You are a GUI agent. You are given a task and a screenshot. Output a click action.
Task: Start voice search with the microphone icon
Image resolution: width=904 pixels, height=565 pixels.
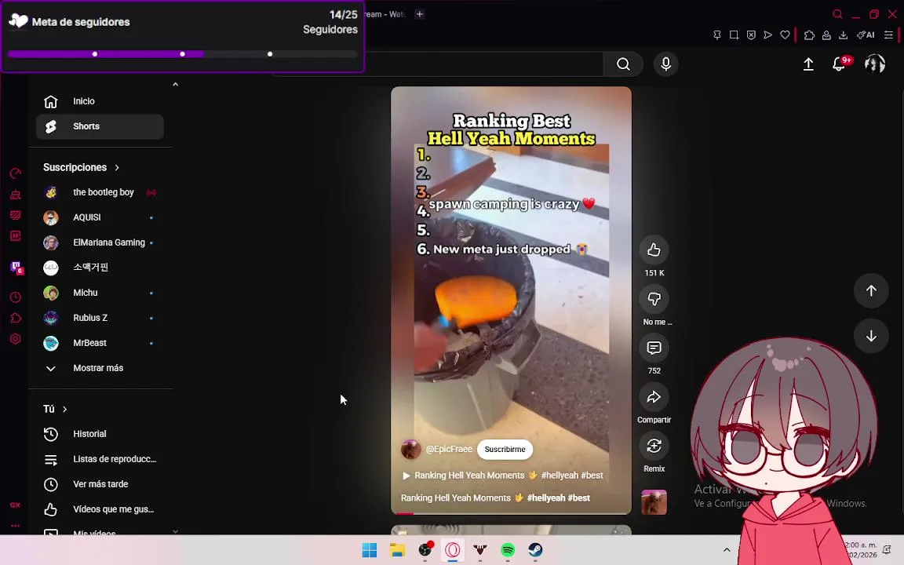(666, 64)
